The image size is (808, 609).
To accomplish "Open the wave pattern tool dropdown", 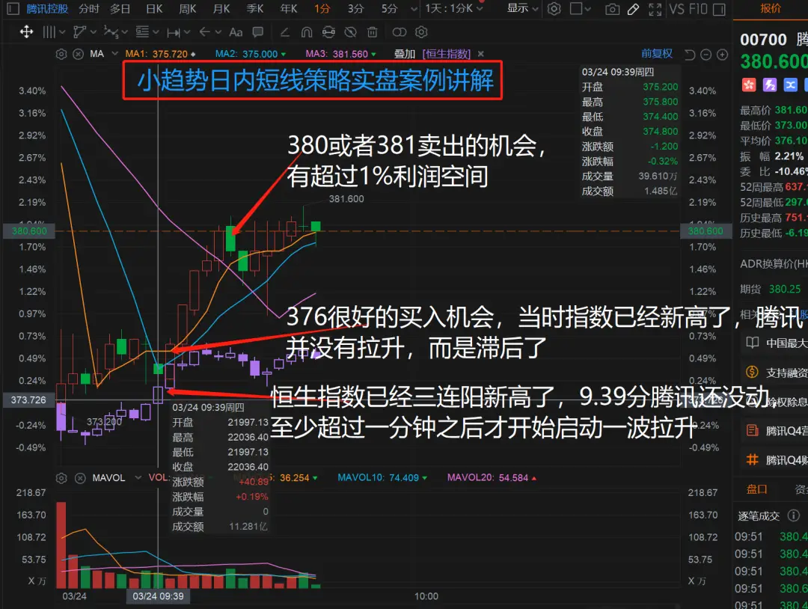I will [x=115, y=32].
